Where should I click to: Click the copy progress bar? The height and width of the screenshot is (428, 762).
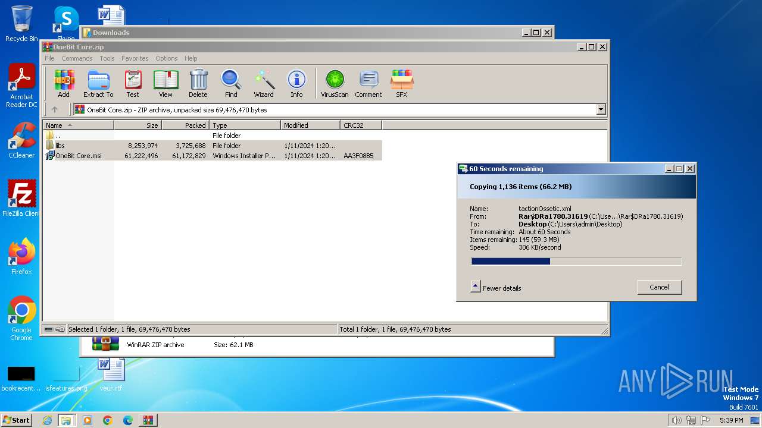point(576,261)
